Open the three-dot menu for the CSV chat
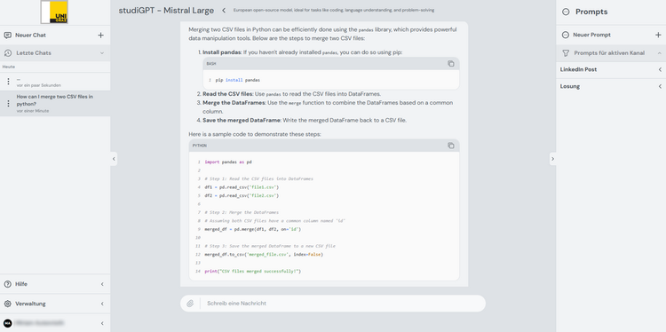This screenshot has width=666, height=332. click(8, 104)
